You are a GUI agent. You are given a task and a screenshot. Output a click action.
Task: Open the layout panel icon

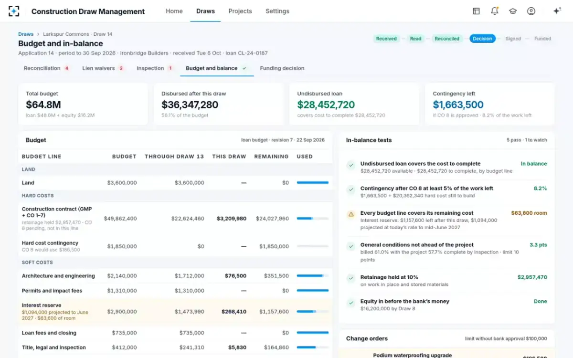[x=476, y=11]
